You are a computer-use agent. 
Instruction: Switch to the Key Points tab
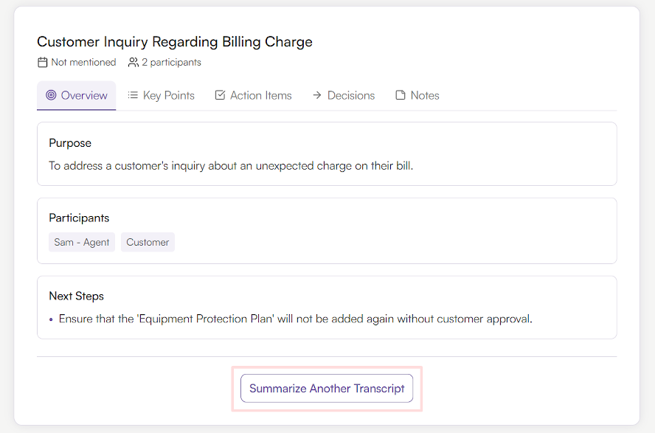(x=169, y=95)
